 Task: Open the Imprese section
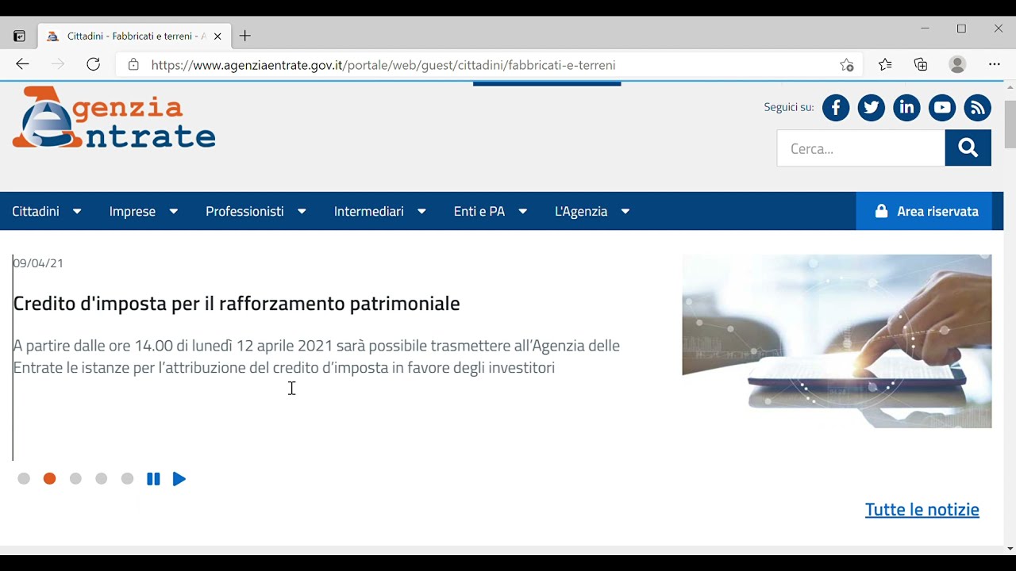tap(133, 211)
